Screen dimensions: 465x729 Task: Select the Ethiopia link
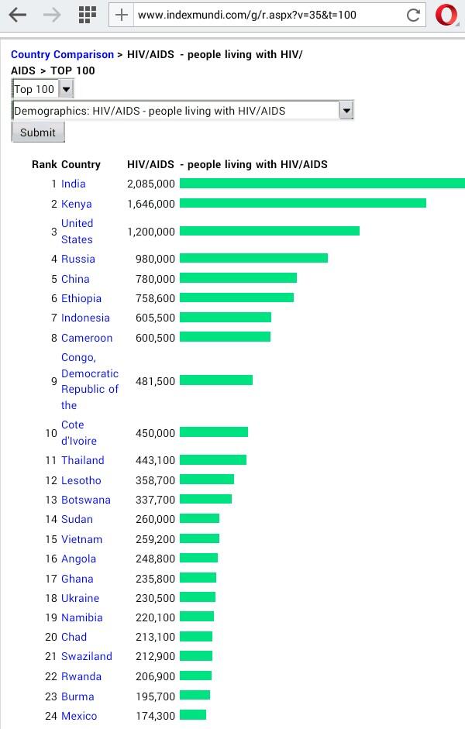coord(81,298)
